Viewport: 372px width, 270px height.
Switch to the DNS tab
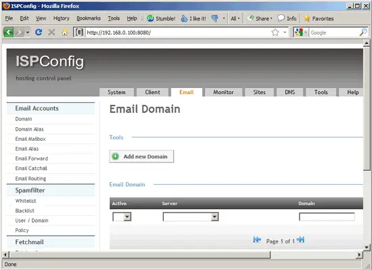pos(289,92)
